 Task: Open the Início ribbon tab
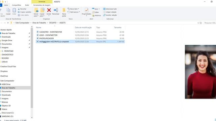click(x=6, y=5)
